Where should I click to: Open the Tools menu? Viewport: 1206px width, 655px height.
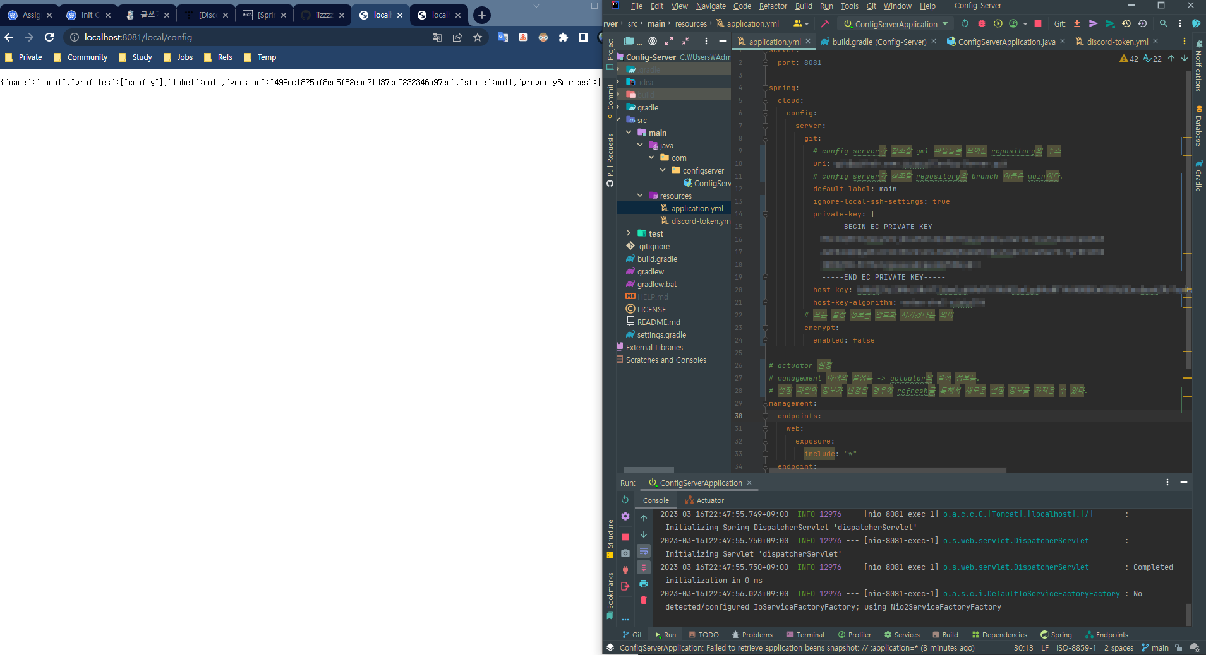point(849,6)
